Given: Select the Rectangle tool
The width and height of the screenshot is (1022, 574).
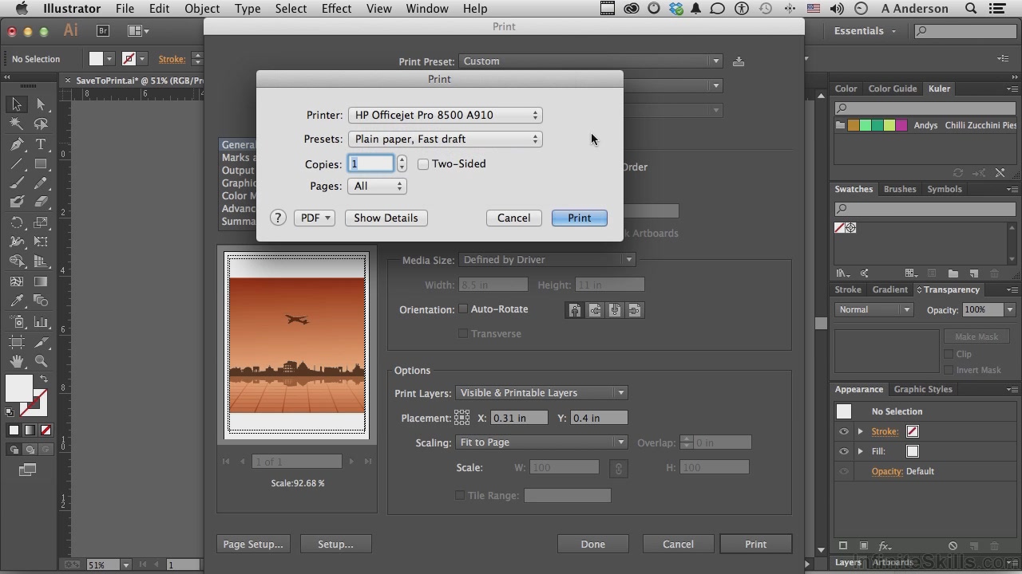Looking at the screenshot, I should point(41,163).
